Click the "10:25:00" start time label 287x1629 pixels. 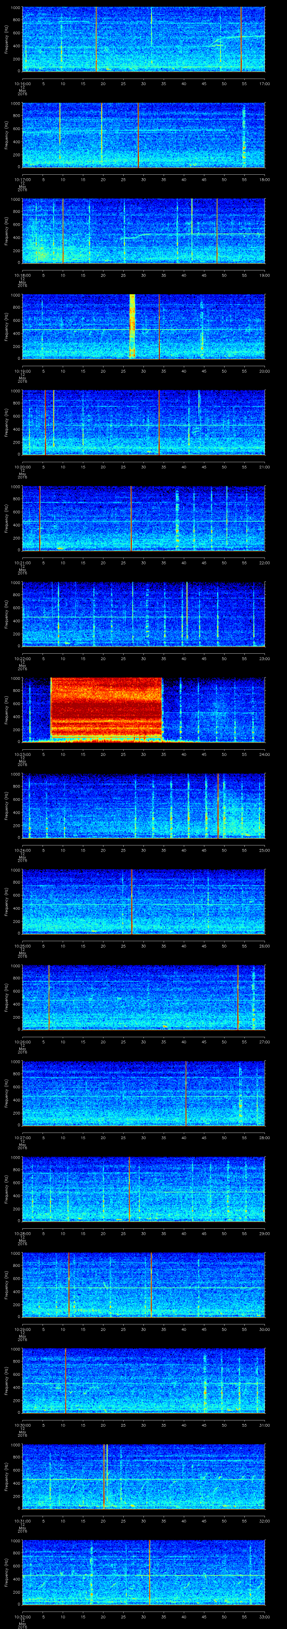[22, 945]
